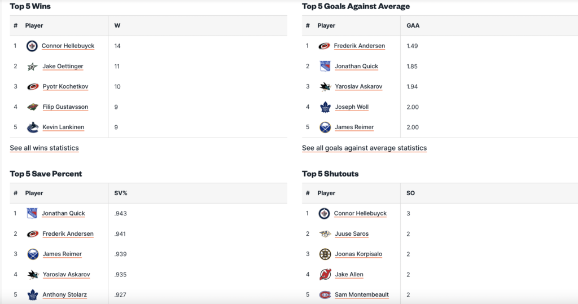The height and width of the screenshot is (304, 578).
Task: Click the Minnesota Wild logo beside Filip Gustavsson
Action: (x=33, y=107)
